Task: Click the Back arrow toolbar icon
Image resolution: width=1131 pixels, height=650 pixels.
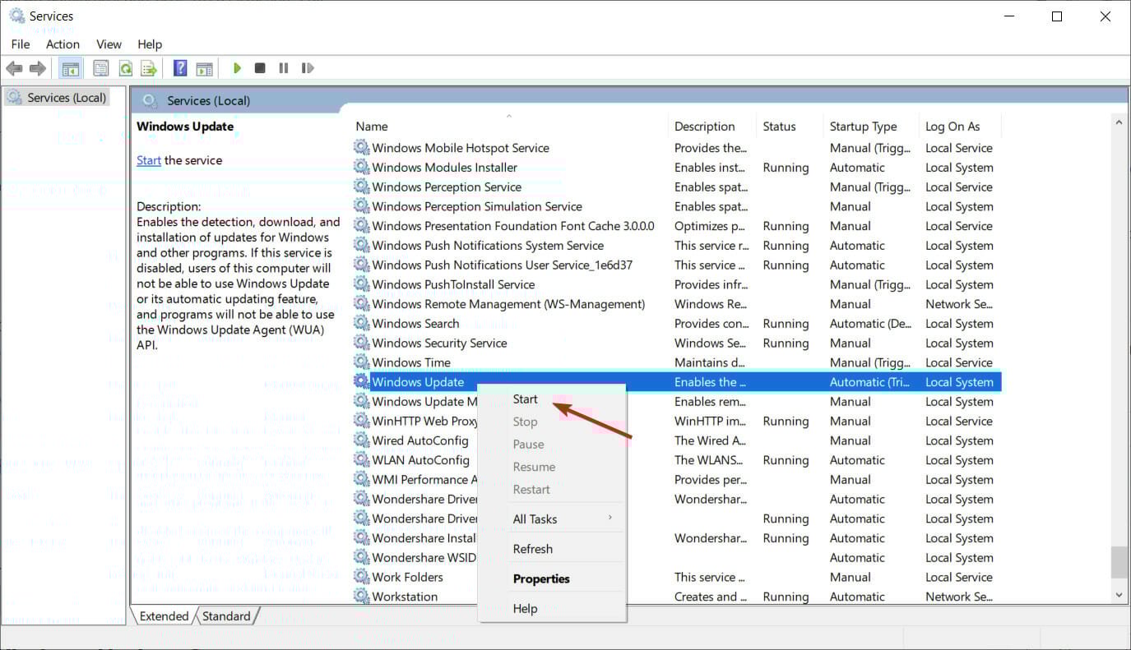Action: click(14, 68)
